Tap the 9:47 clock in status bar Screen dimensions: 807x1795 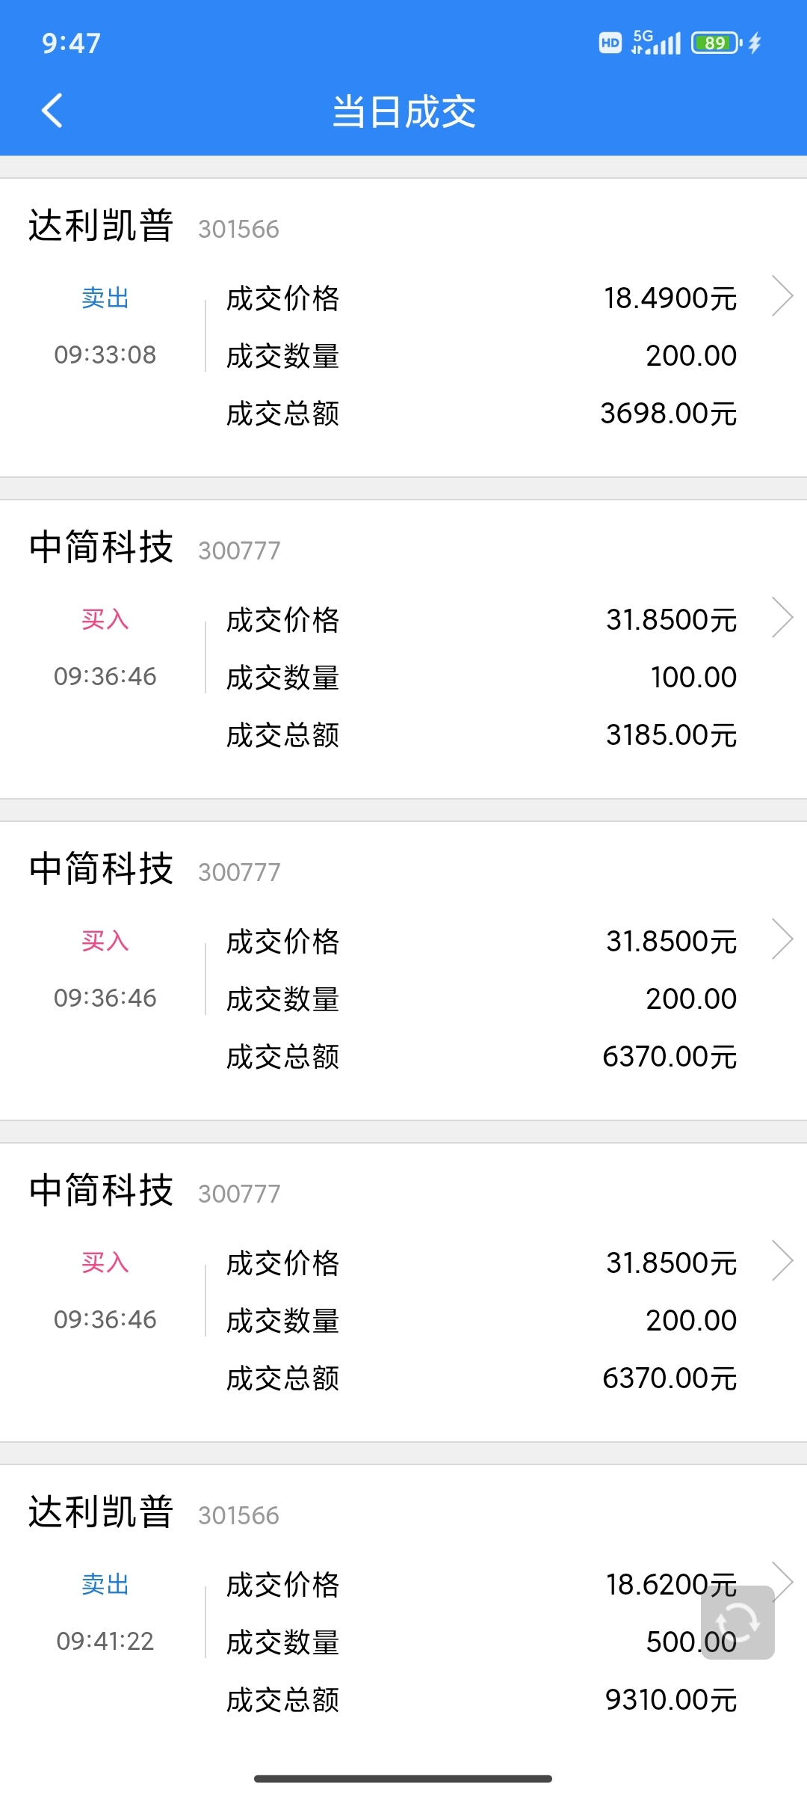point(71,43)
